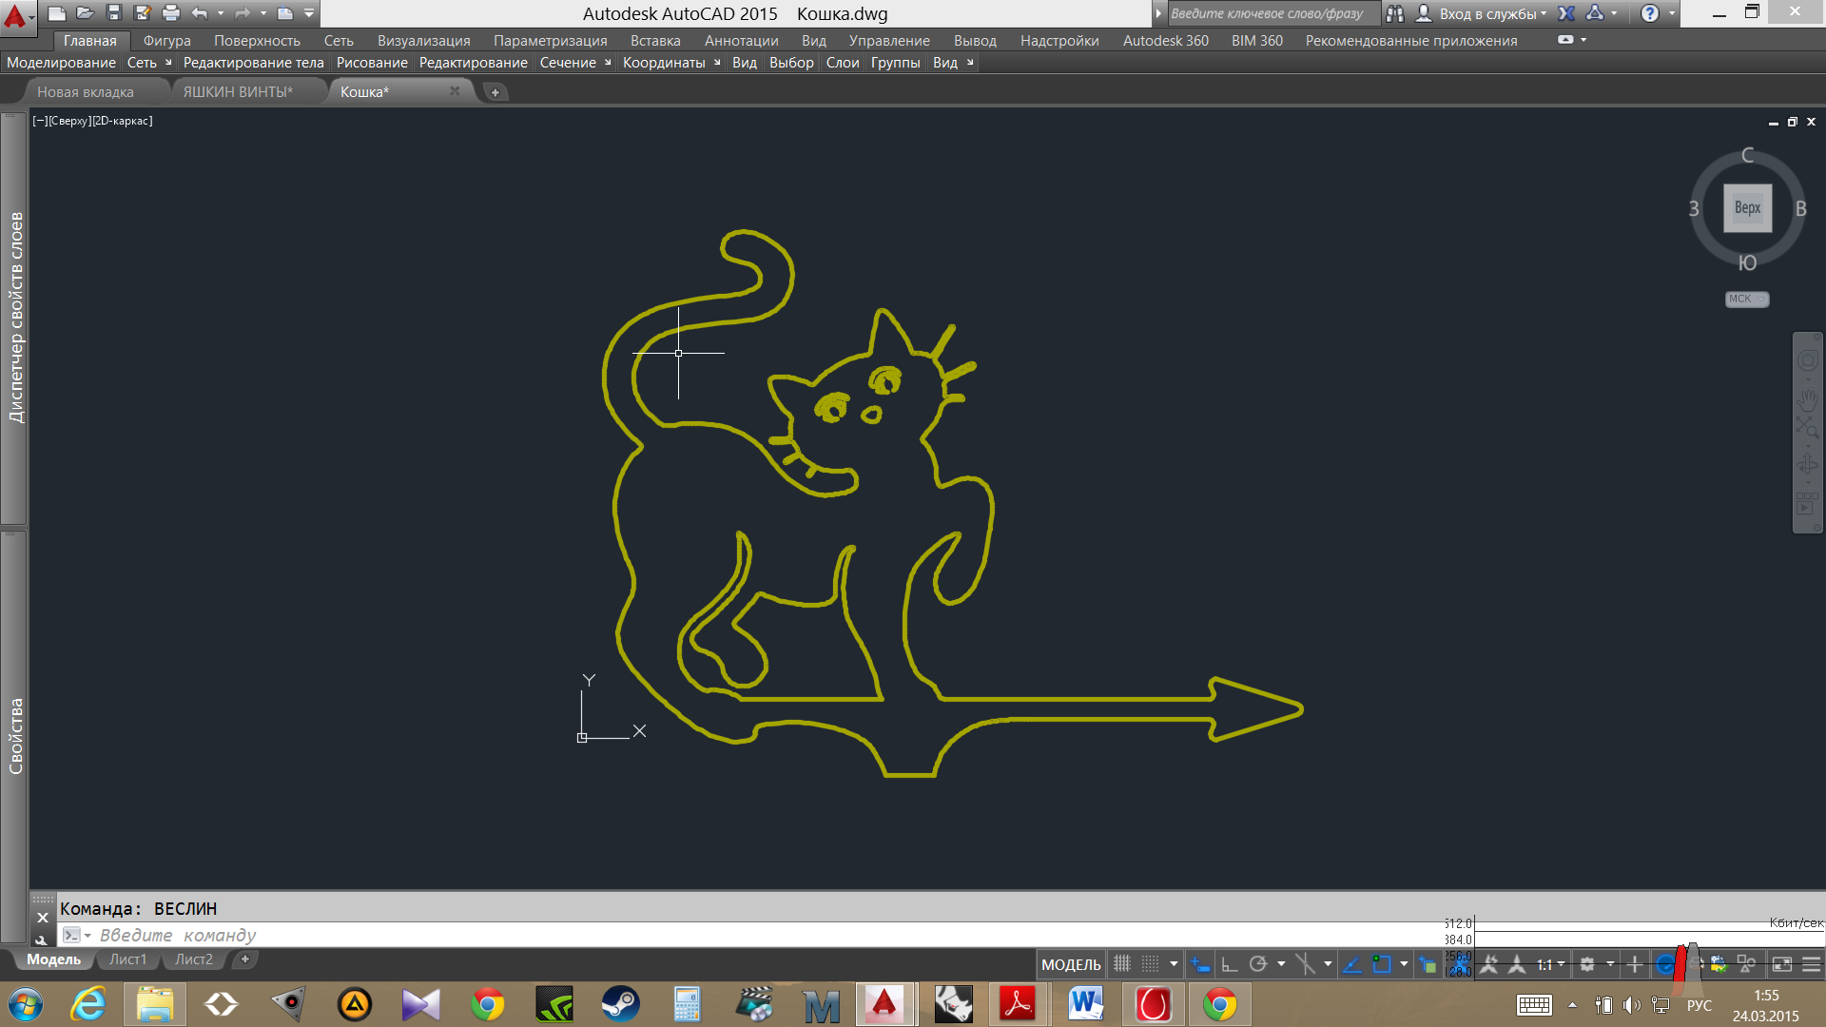Open the redo history dropdown arrow
1826x1027 pixels.
point(263,13)
